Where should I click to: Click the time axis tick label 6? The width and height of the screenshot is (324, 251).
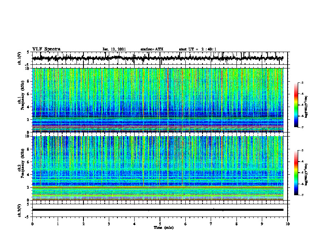pyautogui.click(x=186, y=224)
